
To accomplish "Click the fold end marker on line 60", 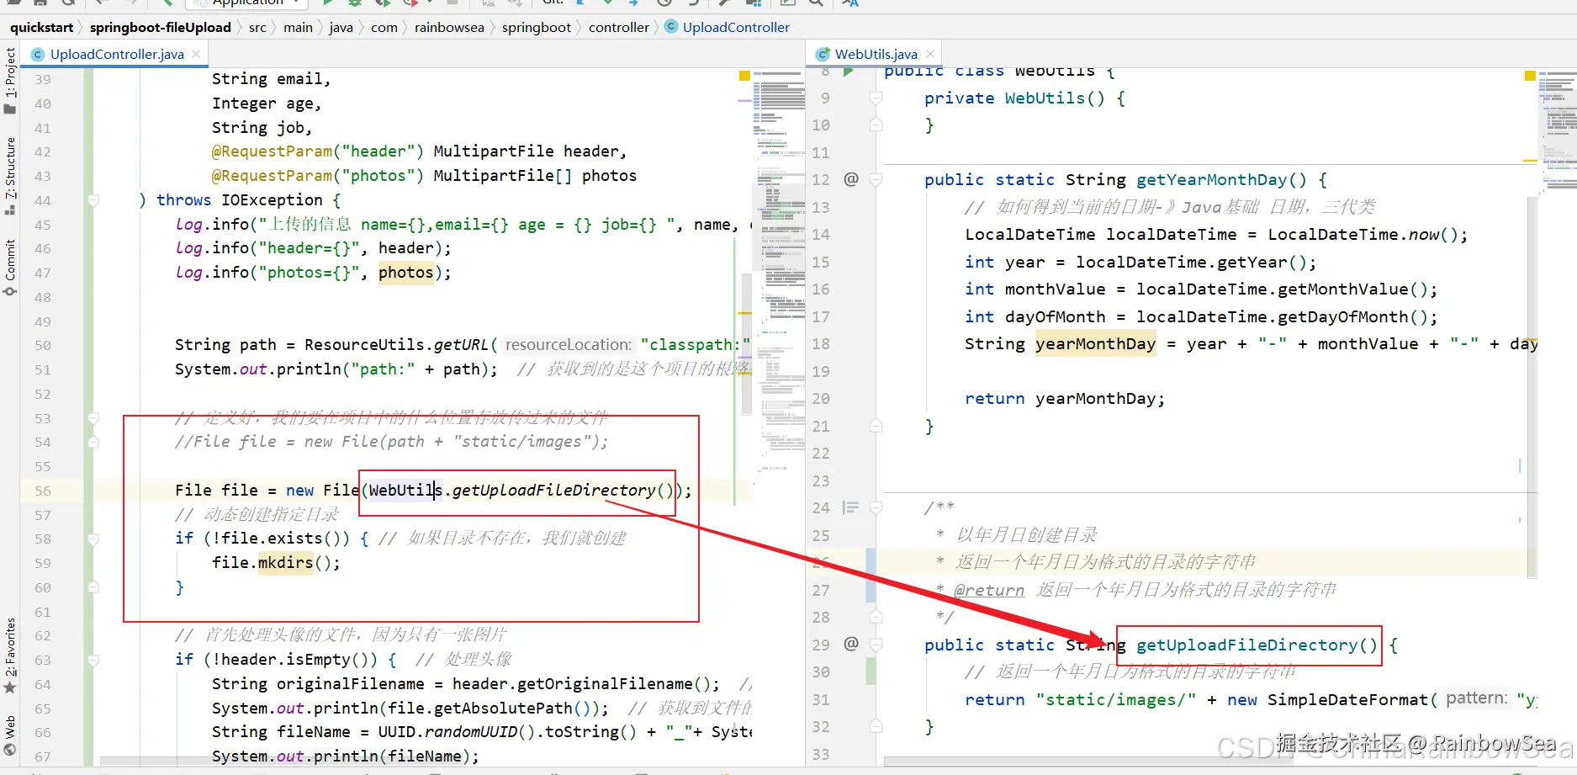I will point(93,587).
